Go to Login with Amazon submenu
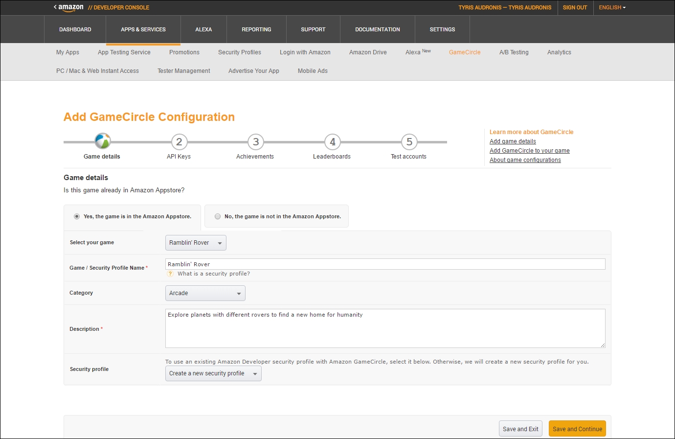 coord(305,52)
